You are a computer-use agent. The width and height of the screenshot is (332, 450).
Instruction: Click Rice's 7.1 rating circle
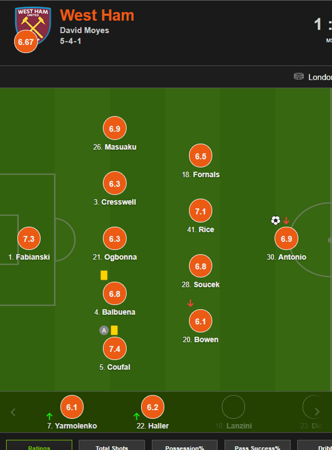point(201,211)
